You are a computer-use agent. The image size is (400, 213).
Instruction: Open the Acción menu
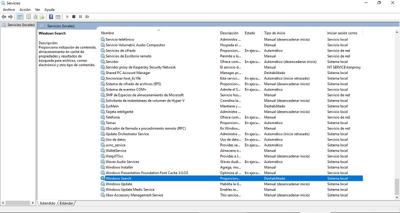coord(25,9)
